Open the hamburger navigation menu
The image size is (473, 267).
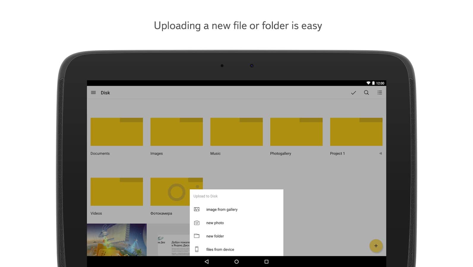tap(93, 93)
